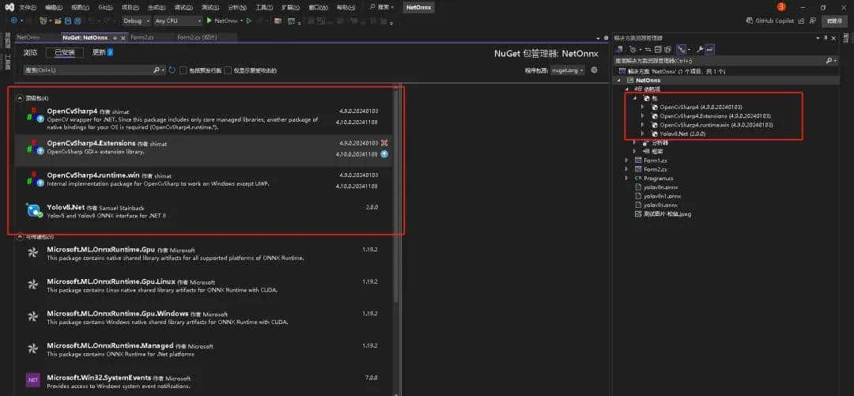854x396 pixels.
Task: Select yolov8s.onnx in Solution Explorer
Action: tap(660, 205)
